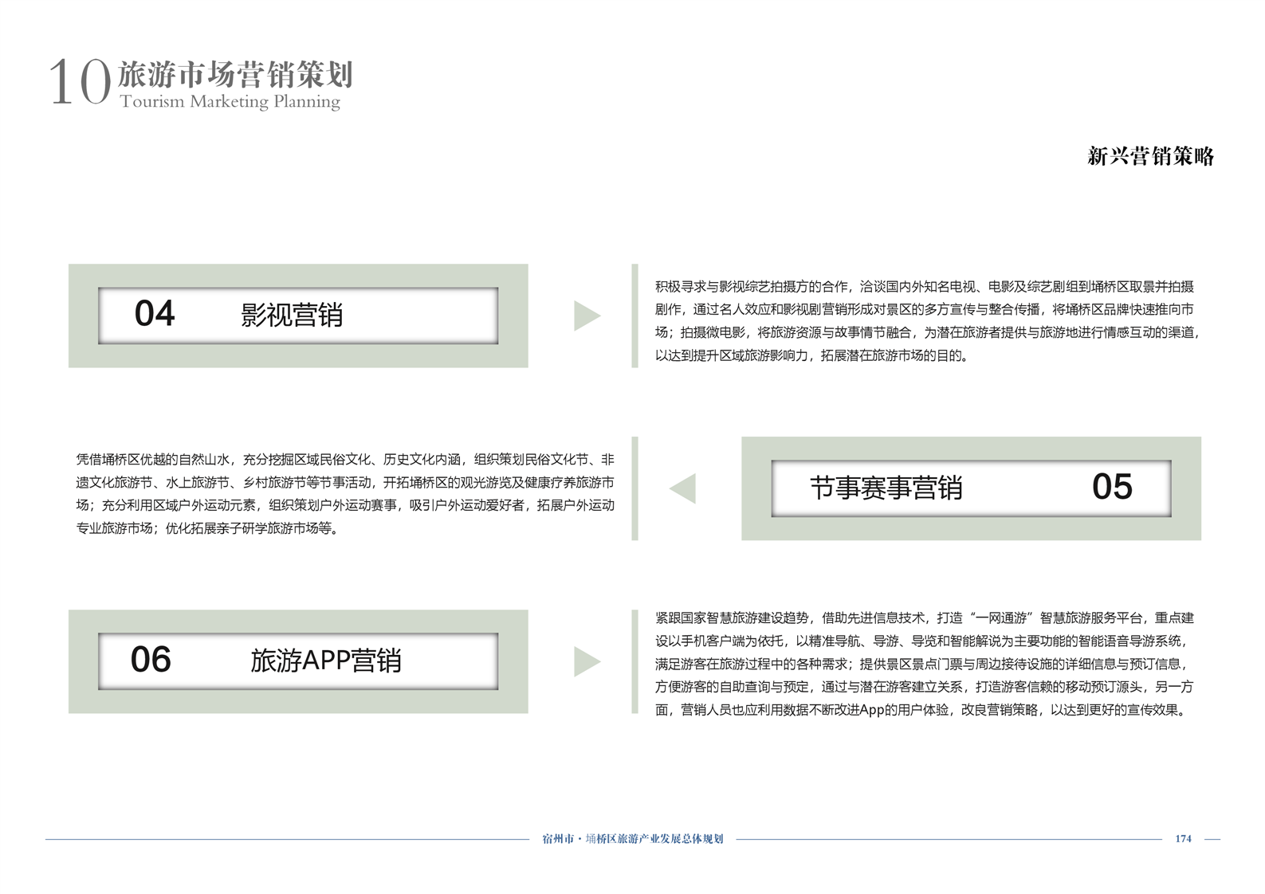Click the paragraph starting with 凭借埇桥区优越
Viewport: 1265px width, 894px height.
pos(345,494)
